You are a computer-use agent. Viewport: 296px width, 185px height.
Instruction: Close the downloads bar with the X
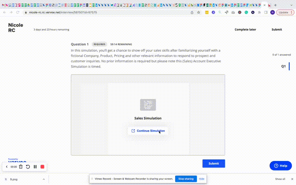(292, 179)
